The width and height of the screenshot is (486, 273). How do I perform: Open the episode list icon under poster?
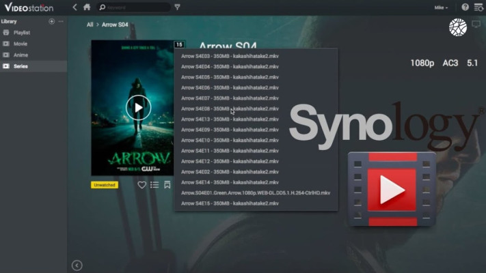coord(154,185)
